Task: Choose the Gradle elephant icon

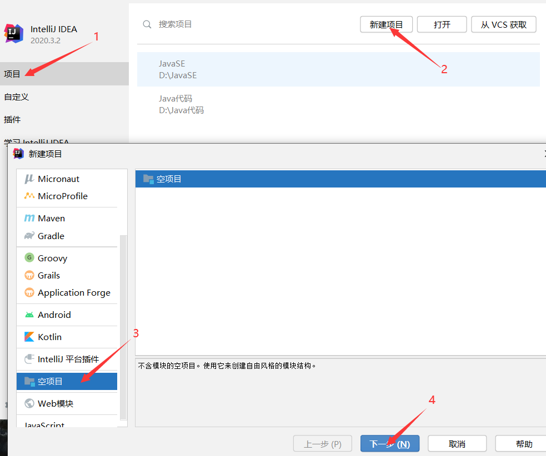Action: (29, 236)
